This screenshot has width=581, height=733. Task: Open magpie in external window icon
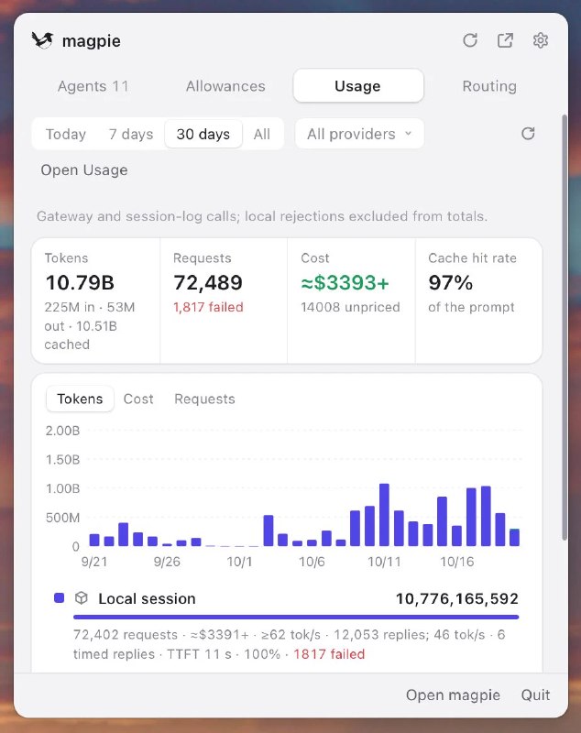(x=505, y=40)
